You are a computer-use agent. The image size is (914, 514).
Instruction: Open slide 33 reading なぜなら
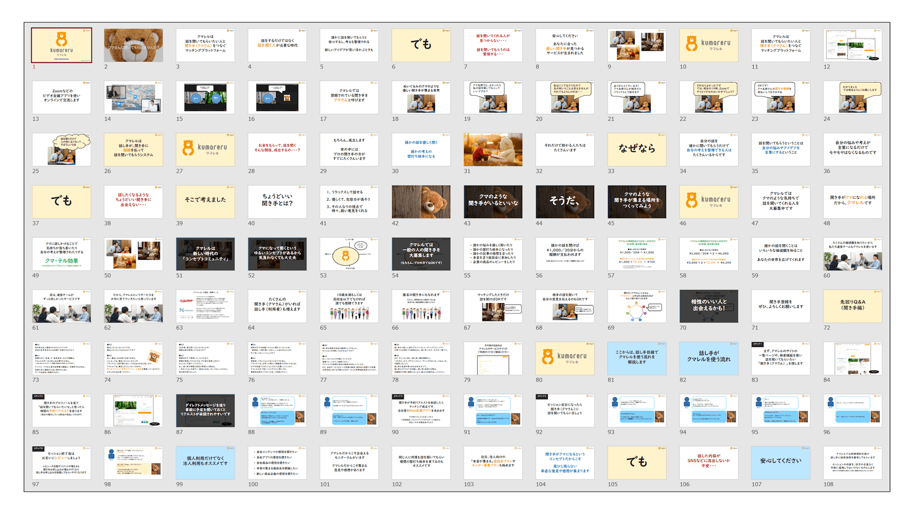pos(637,150)
